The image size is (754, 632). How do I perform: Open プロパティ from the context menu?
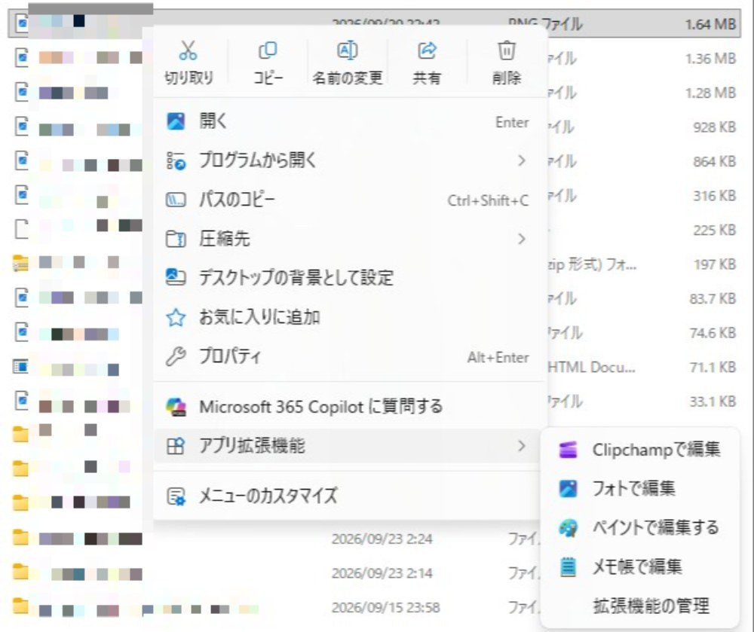click(x=350, y=356)
